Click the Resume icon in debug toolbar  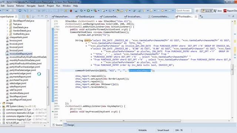click(x=31, y=11)
